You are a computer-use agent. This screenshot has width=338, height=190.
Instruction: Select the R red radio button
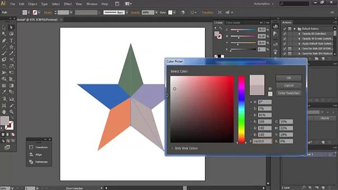coord(251,121)
